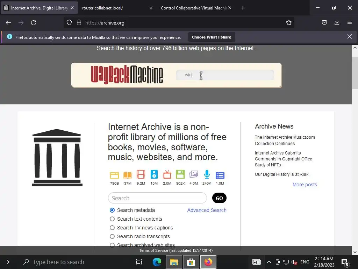Show site security padlock info

pos(79,23)
